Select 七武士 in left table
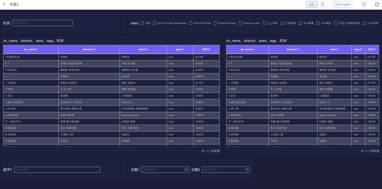The width and height of the screenshot is (382, 189). [9, 96]
